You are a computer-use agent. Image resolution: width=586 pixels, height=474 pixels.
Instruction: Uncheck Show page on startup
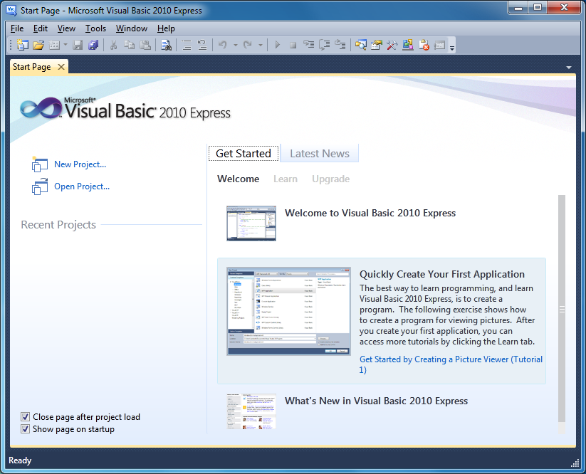pyautogui.click(x=25, y=428)
